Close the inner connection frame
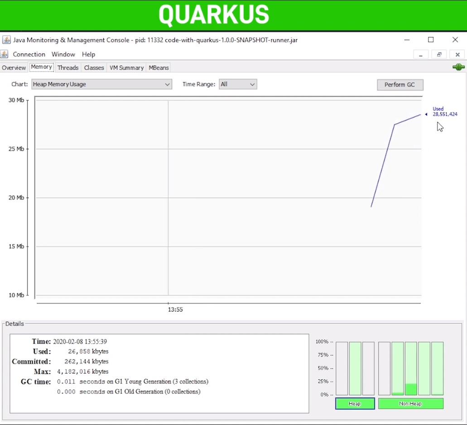The height and width of the screenshot is (425, 467). click(x=457, y=54)
